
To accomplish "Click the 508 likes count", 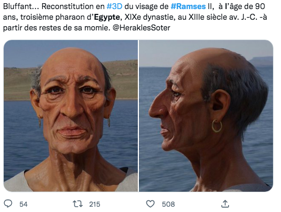I will (x=168, y=205).
